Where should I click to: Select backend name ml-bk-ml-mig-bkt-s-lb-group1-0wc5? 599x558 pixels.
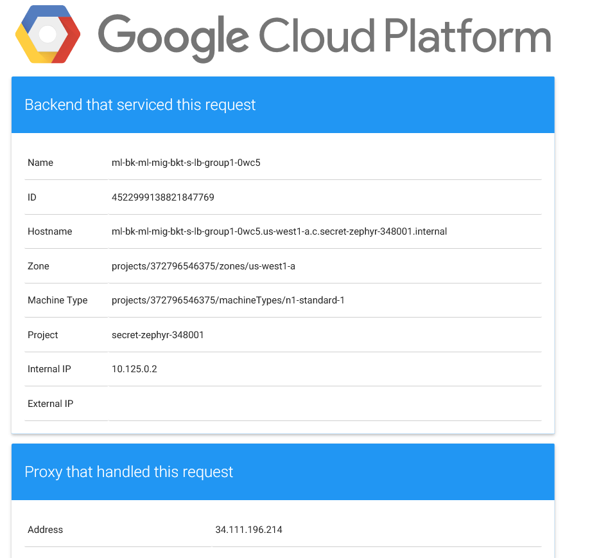(x=186, y=163)
